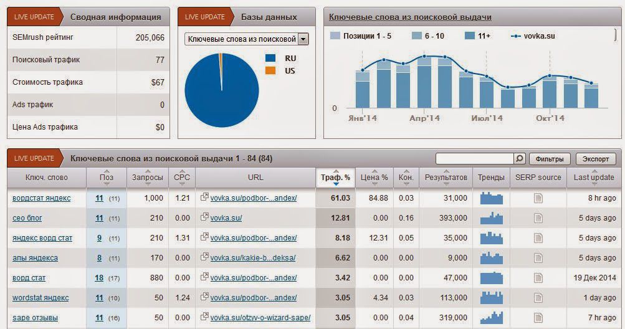The image size is (625, 329).
Task: Click the search magnifier icon in keywords panel
Action: click(x=519, y=158)
